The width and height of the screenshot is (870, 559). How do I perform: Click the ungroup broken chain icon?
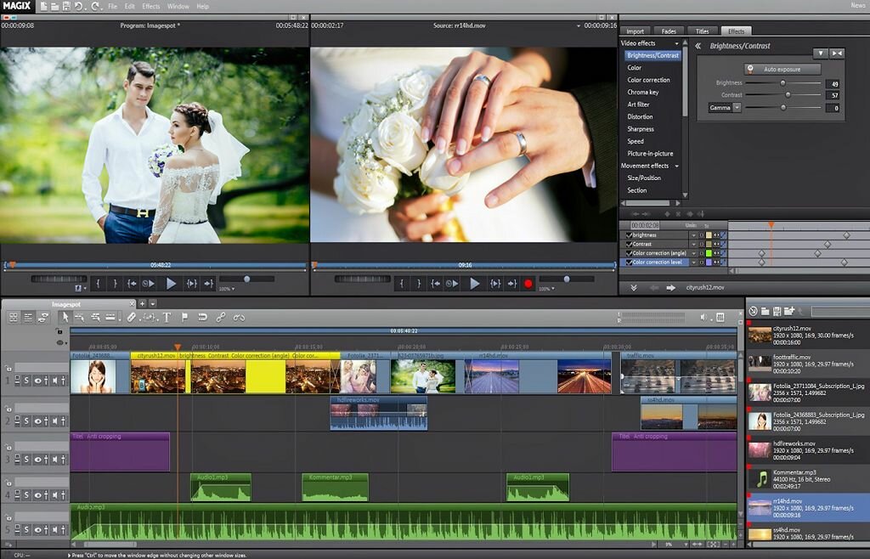pos(239,317)
